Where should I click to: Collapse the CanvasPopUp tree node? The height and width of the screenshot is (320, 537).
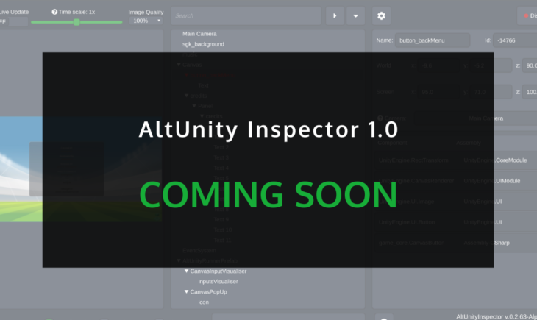[186, 291]
